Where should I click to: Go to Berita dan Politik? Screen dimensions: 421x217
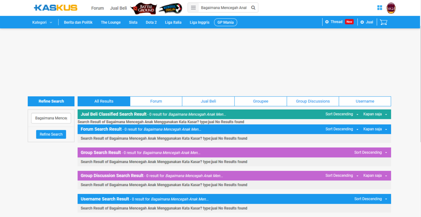coord(78,22)
